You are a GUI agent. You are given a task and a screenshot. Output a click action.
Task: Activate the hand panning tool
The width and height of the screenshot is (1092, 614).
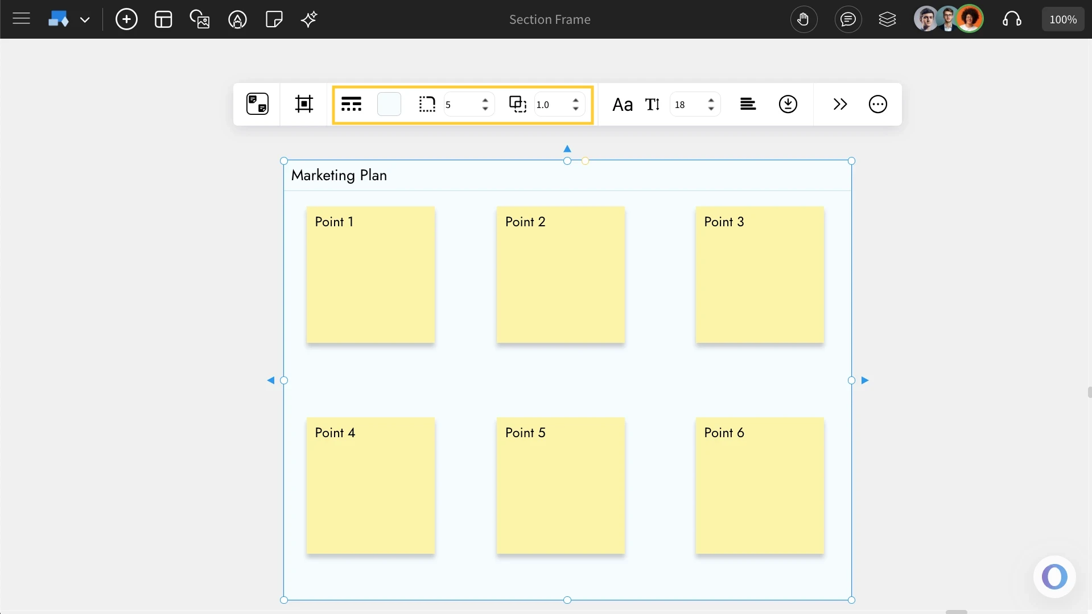click(x=804, y=19)
